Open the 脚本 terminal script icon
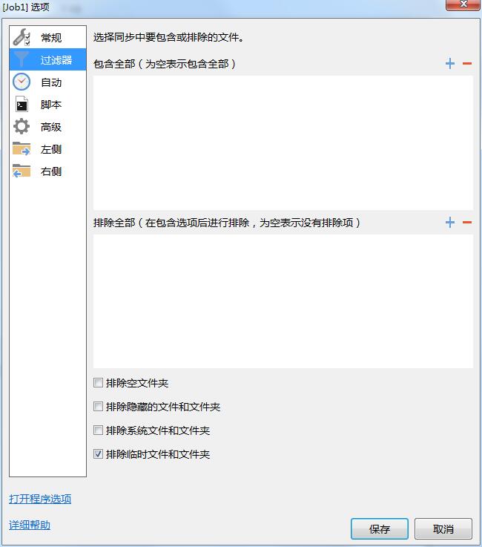The image size is (482, 547). 22,105
